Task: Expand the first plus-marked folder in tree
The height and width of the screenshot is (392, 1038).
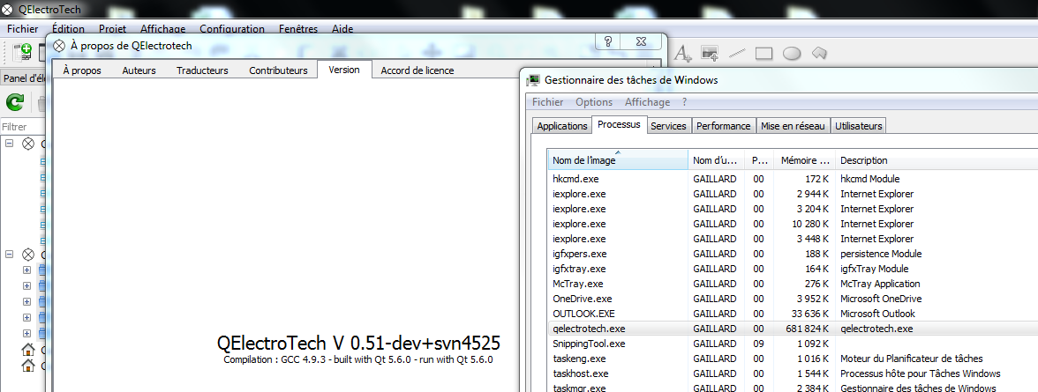Action: coord(26,270)
